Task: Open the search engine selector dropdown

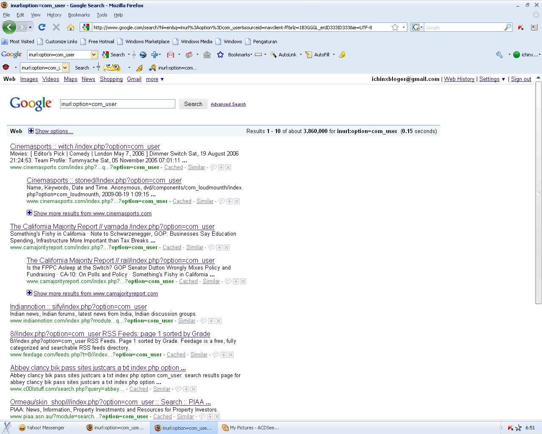Action: click(418, 27)
